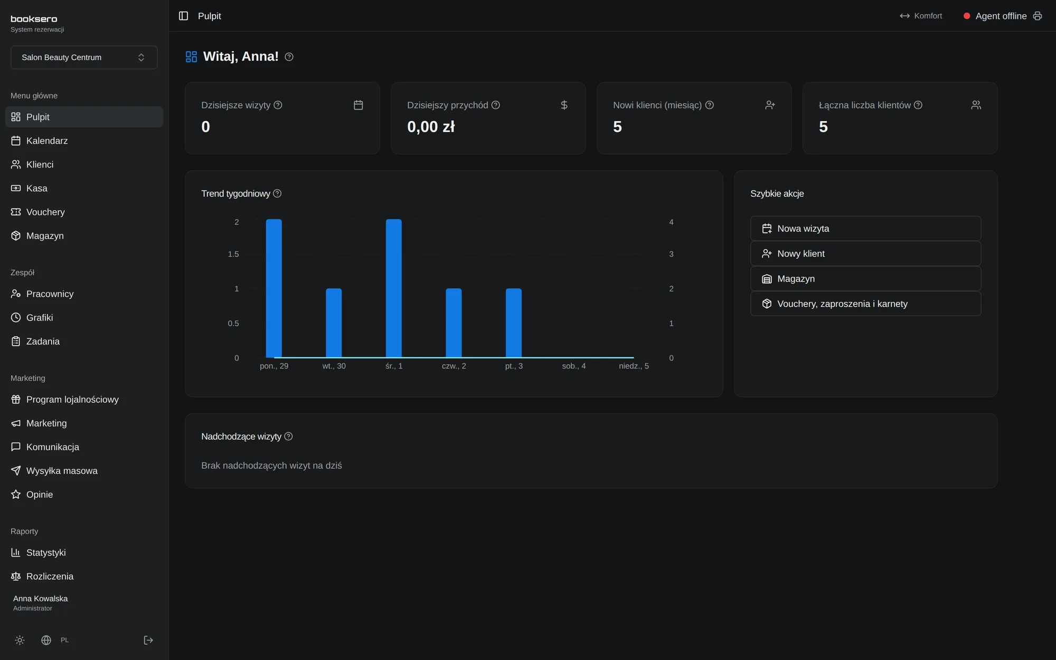The height and width of the screenshot is (660, 1056).
Task: Toggle the sidebar collapse icon
Action: pyautogui.click(x=183, y=16)
